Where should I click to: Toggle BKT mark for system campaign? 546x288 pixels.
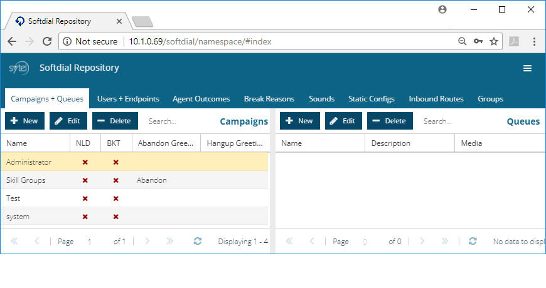click(116, 217)
